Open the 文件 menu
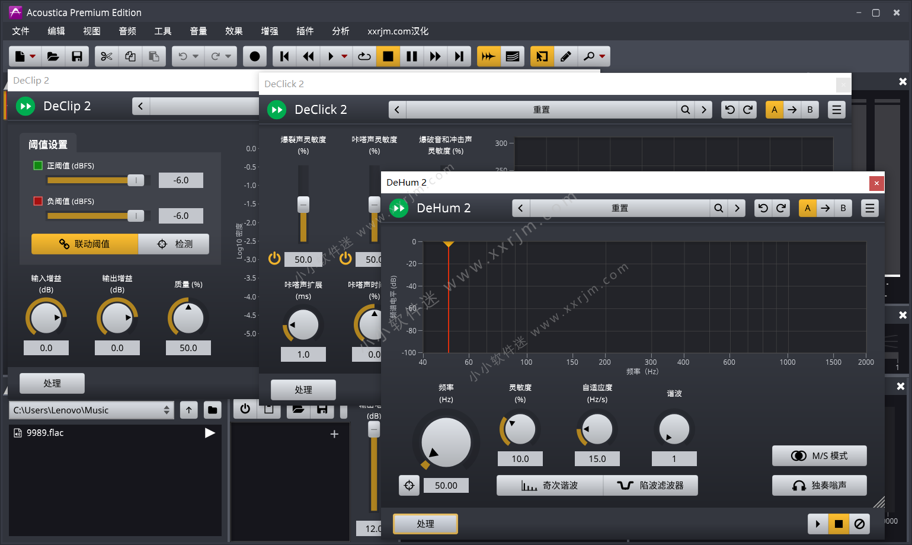This screenshot has width=912, height=545. [x=21, y=31]
